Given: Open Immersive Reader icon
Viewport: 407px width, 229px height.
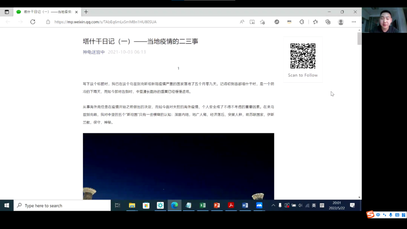Looking at the screenshot, I should [x=252, y=22].
